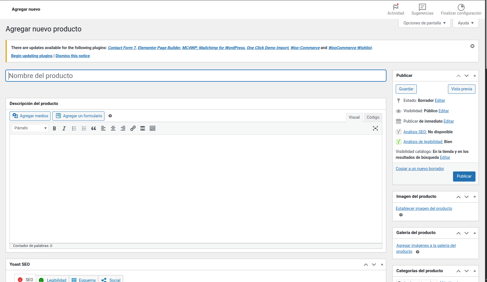
Task: Move Publicar panel down
Action: pyautogui.click(x=466, y=76)
